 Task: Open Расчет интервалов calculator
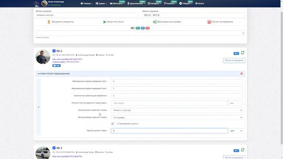(x=220, y=22)
